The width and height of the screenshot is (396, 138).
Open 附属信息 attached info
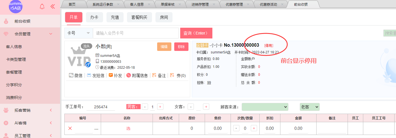(129, 76)
